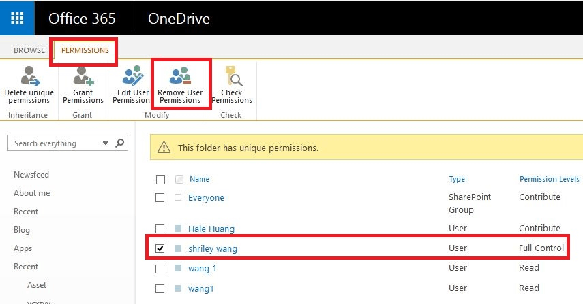This screenshot has height=304, width=583.
Task: Check the Everyone group checkbox
Action: pyautogui.click(x=160, y=197)
